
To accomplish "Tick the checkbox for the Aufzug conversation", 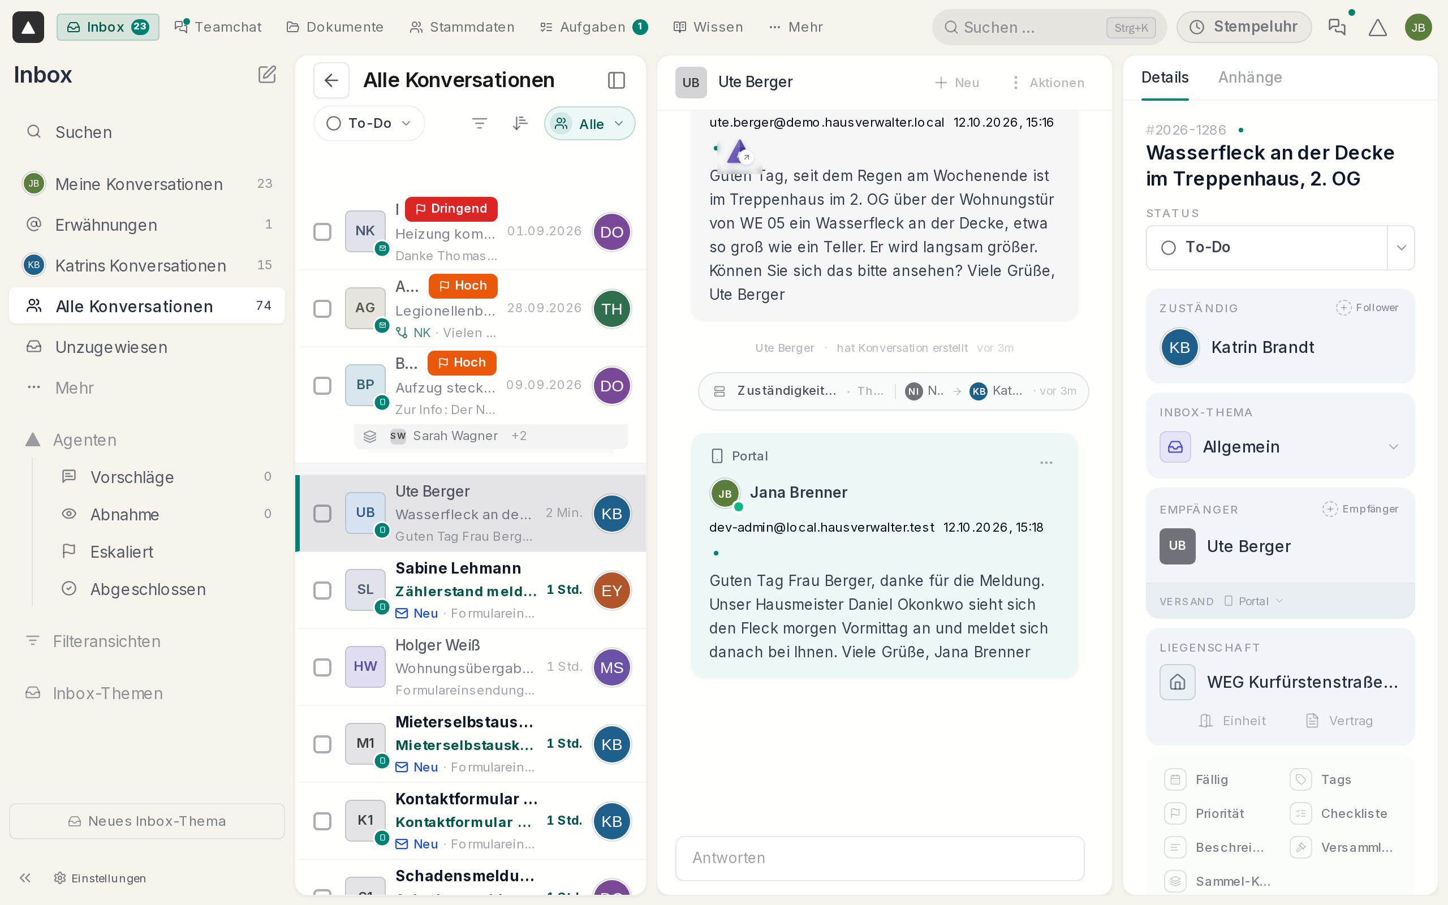I will pos(322,385).
